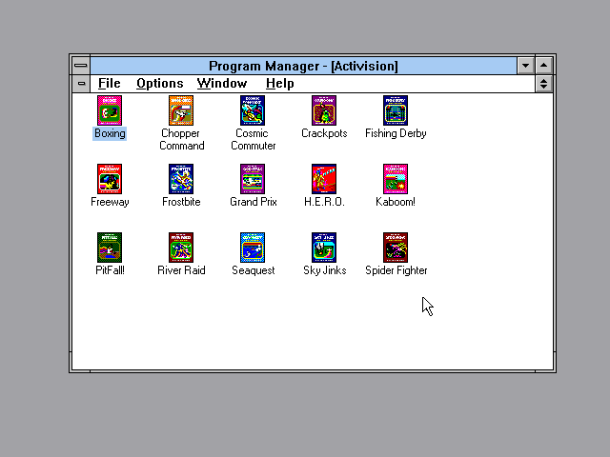Open the Window menu
The width and height of the screenshot is (610, 457).
(221, 84)
